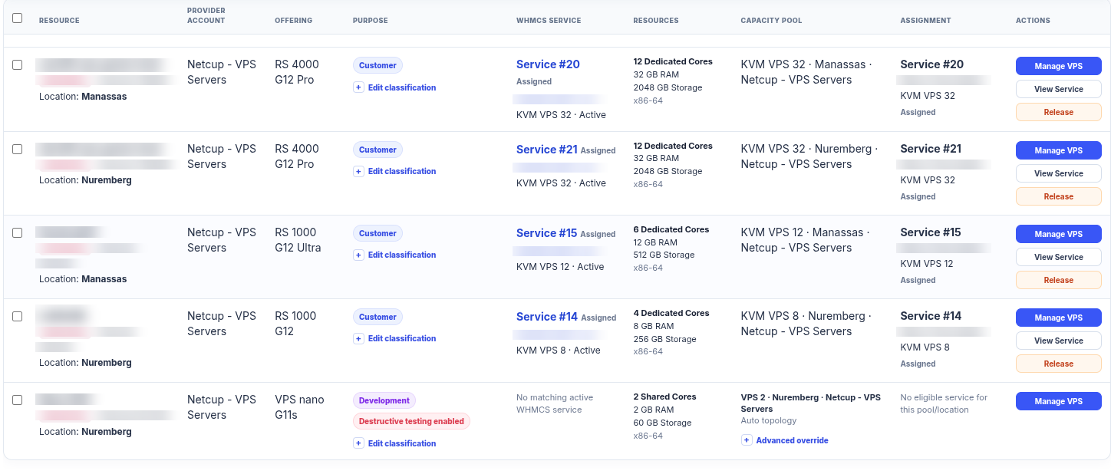Open the Service #20 link in WHMCS Service column
Viewport: 1111px width, 474px height.
point(548,64)
